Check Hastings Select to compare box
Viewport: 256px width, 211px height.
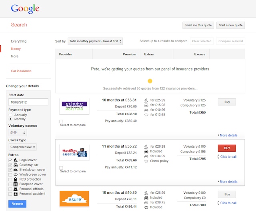(61, 168)
